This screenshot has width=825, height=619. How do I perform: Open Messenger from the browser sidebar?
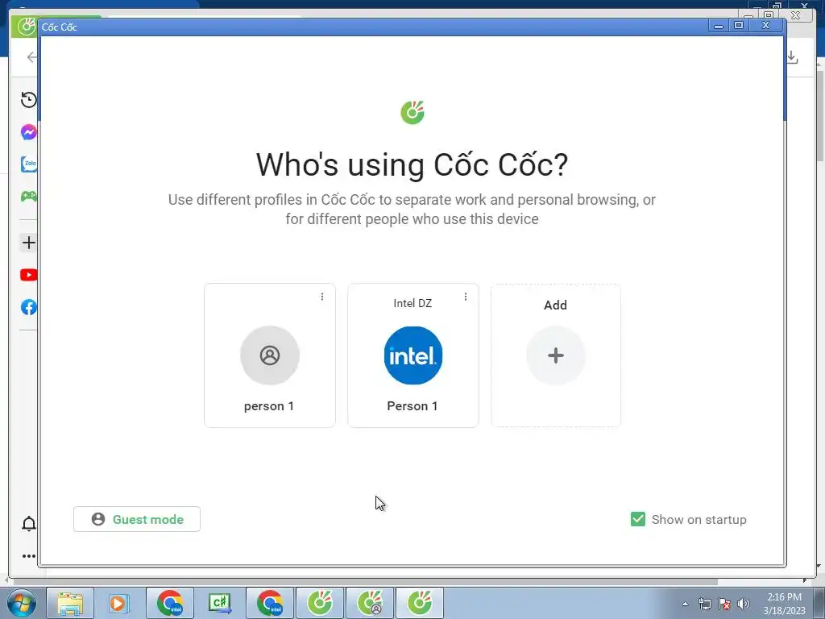28,132
